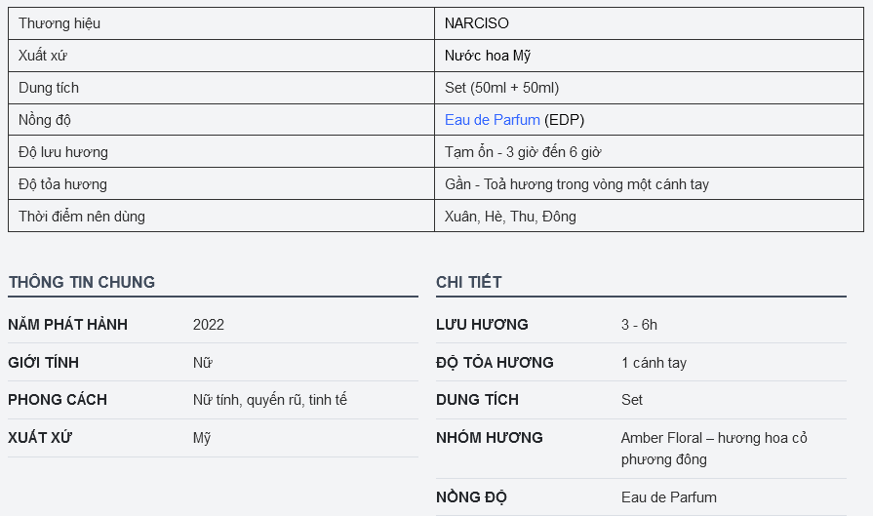
Task: Click the NARCISO brand cell
Action: pyautogui.click(x=649, y=23)
